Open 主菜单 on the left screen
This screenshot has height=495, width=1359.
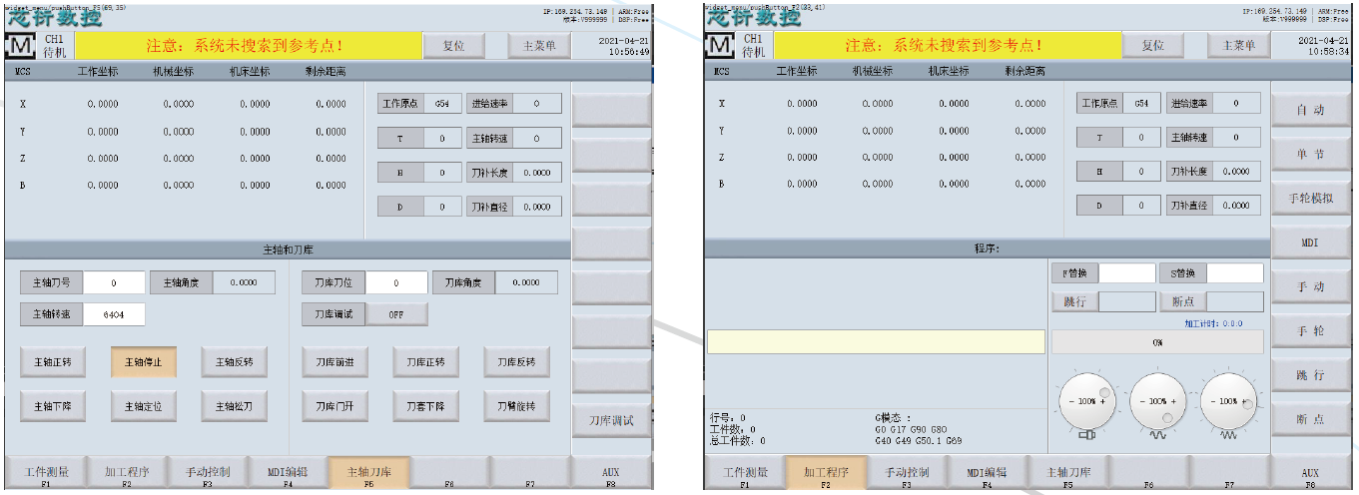pyautogui.click(x=539, y=46)
